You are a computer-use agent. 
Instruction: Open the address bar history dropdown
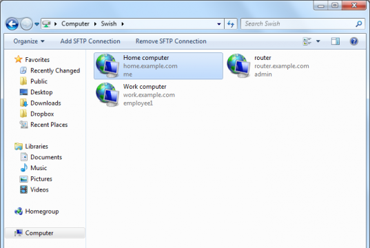[x=219, y=24]
